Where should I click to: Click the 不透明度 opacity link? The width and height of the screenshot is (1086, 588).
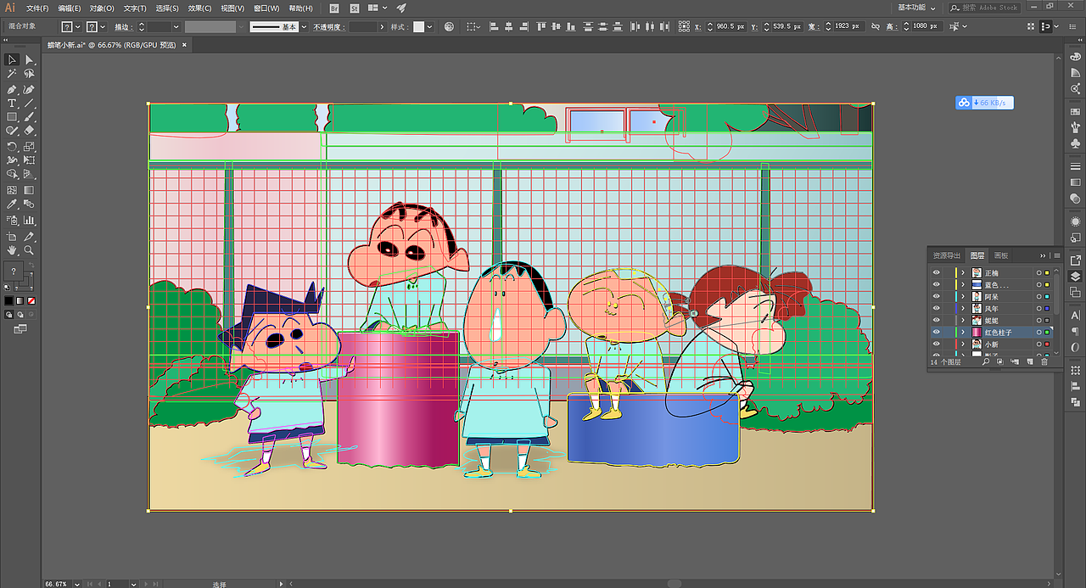pos(327,27)
